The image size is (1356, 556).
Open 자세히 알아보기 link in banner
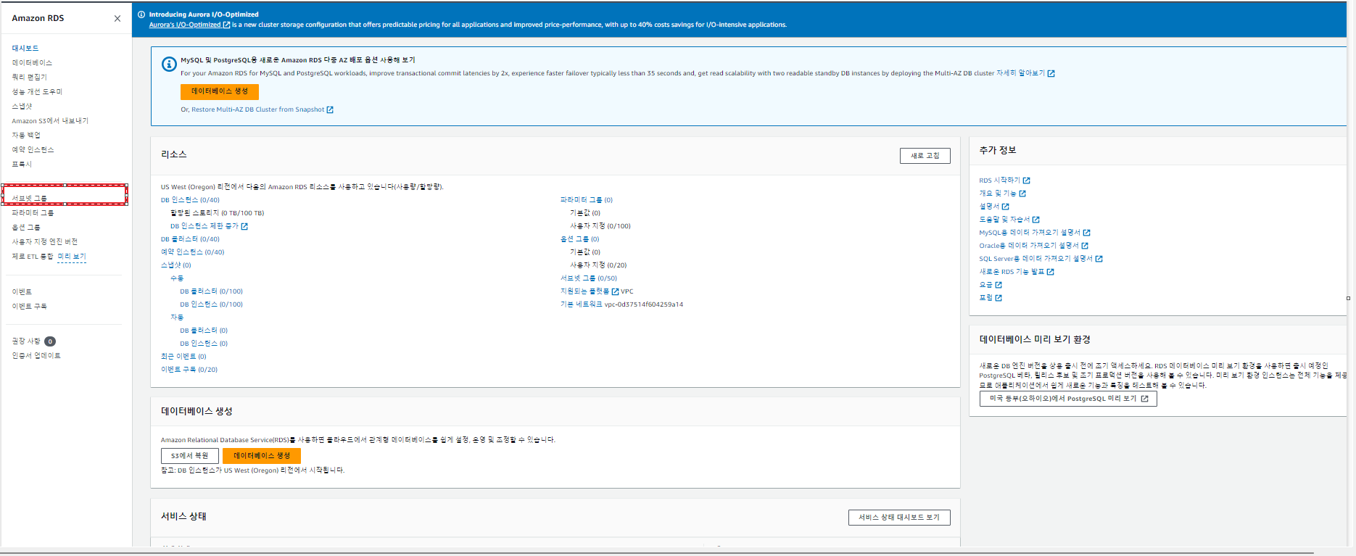(1021, 73)
